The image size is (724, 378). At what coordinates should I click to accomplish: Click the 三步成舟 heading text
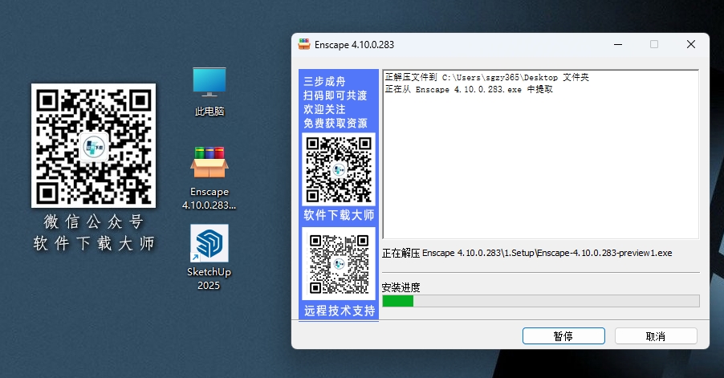[324, 82]
